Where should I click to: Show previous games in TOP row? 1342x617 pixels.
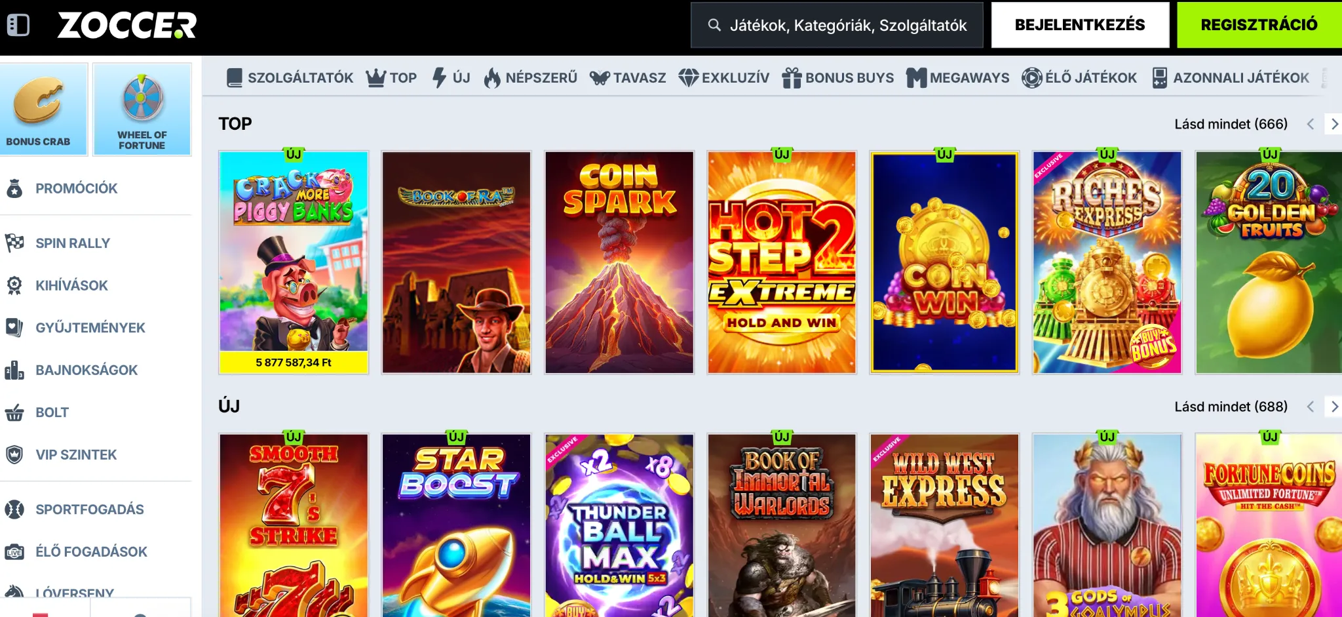point(1311,124)
